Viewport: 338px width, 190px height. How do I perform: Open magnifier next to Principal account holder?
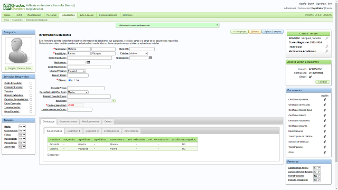tap(327, 38)
